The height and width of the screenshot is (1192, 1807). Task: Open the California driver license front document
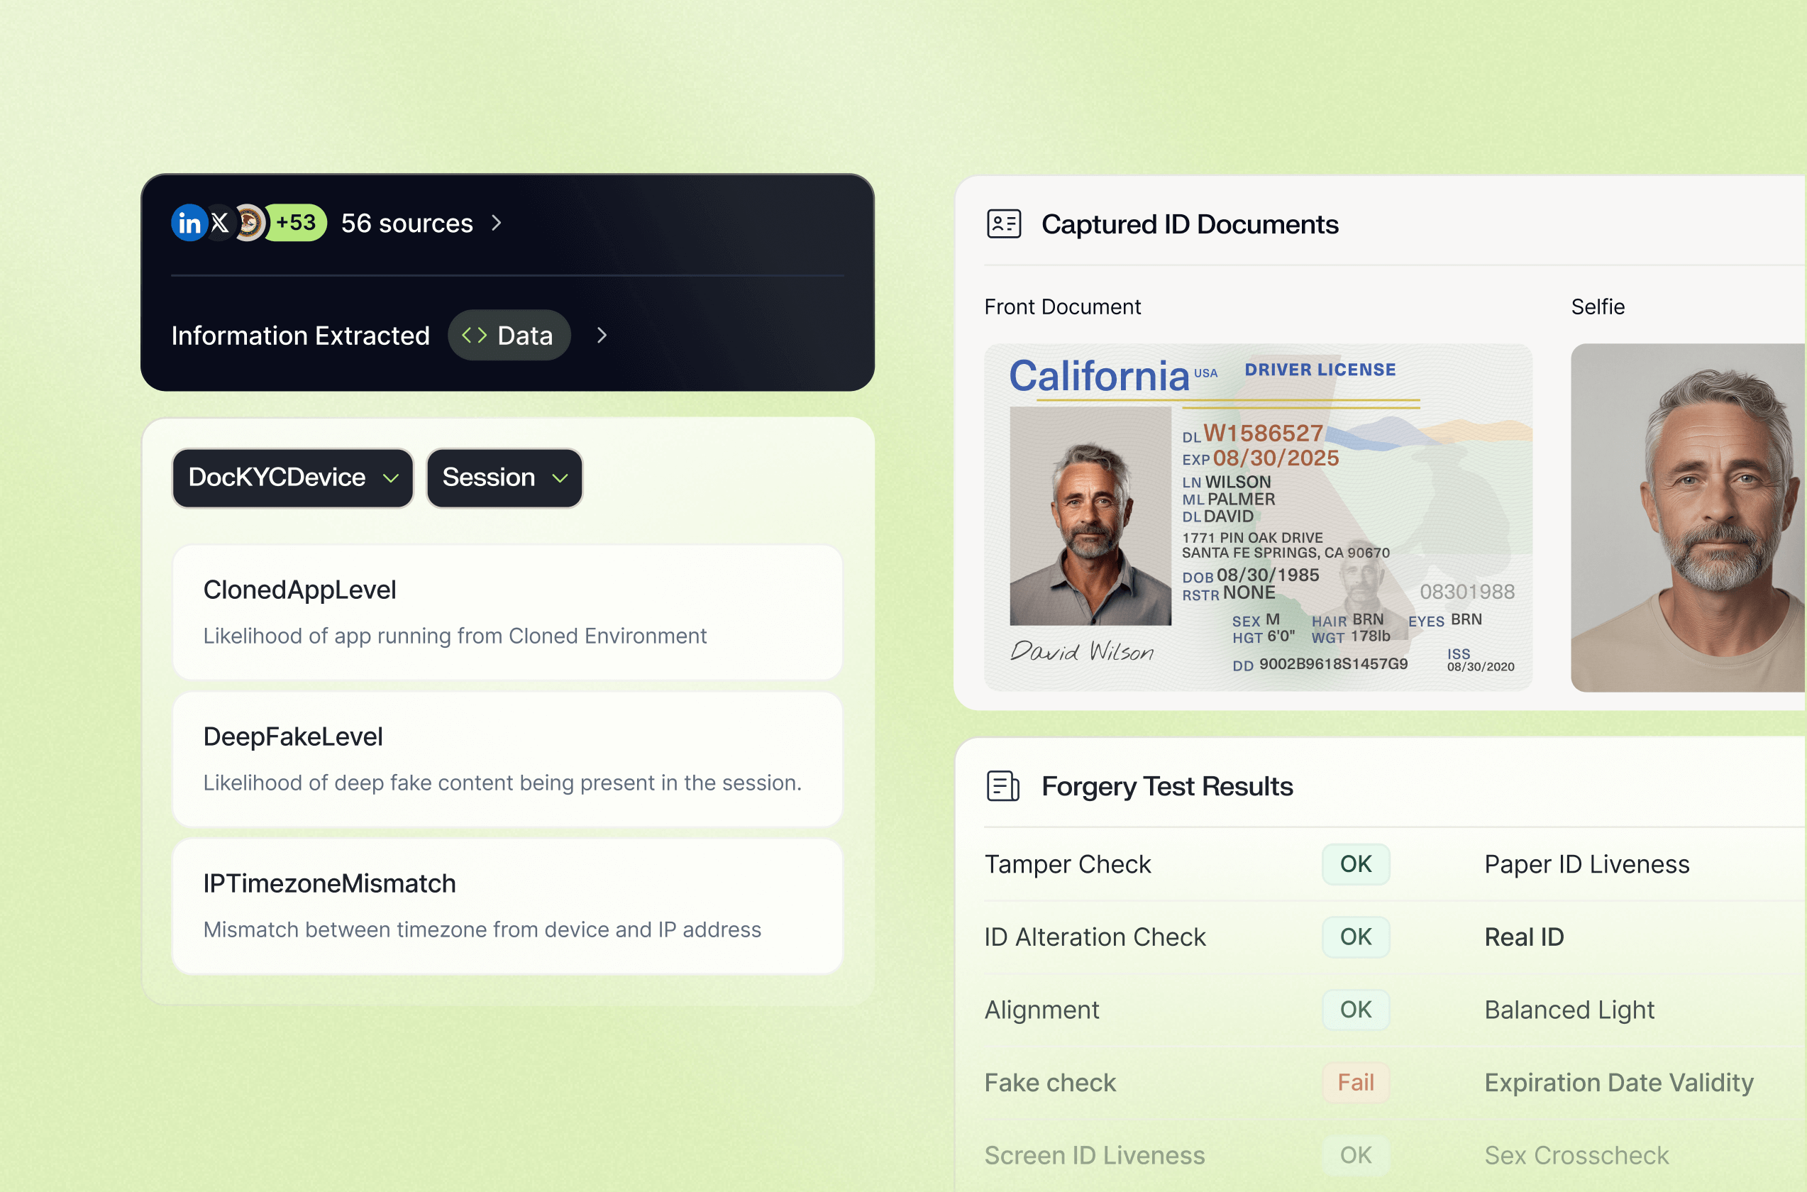(x=1258, y=517)
